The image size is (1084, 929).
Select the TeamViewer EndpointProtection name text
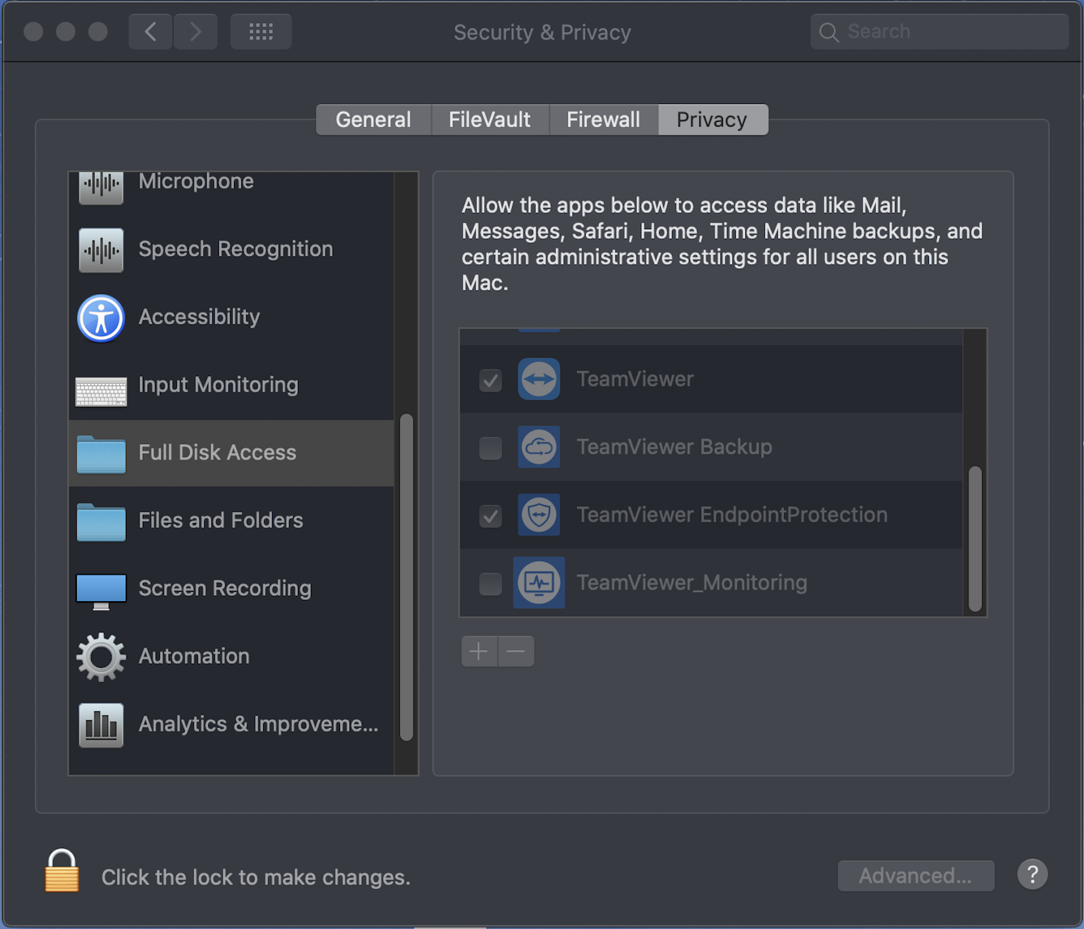[x=732, y=515]
